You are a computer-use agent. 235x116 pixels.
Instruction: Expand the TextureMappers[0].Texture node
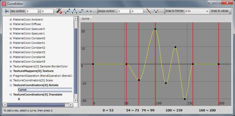coord(11,71)
